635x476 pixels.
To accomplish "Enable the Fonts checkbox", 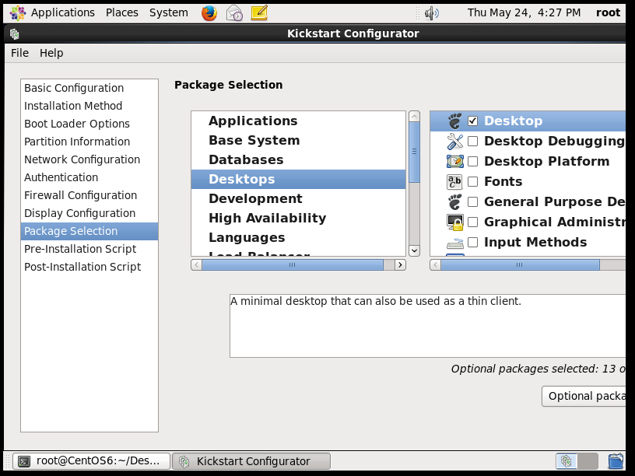I will (472, 181).
